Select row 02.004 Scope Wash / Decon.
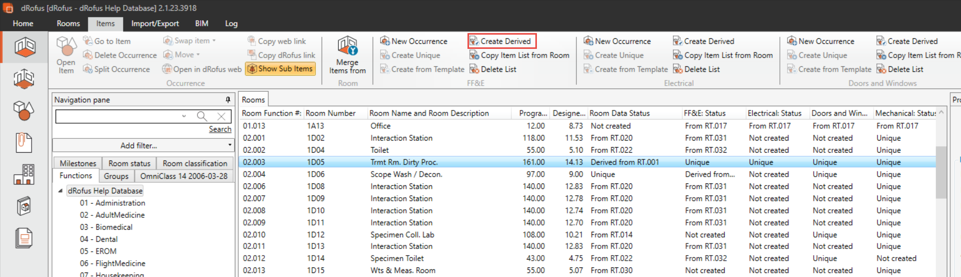 587,174
